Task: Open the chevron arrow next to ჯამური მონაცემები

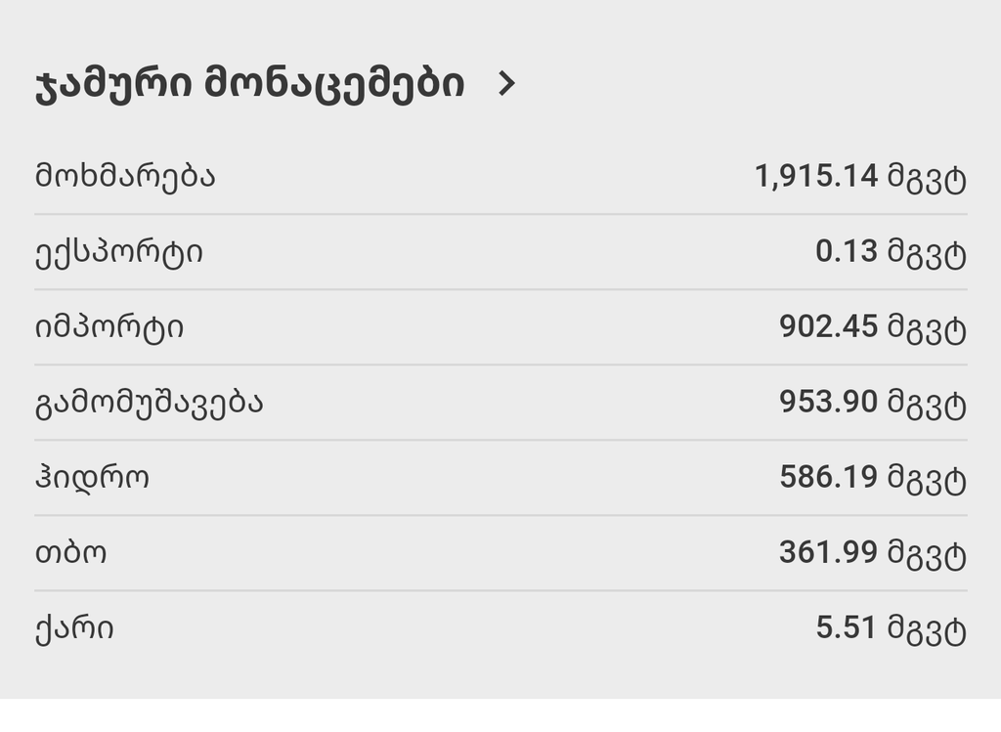Action: click(x=506, y=84)
